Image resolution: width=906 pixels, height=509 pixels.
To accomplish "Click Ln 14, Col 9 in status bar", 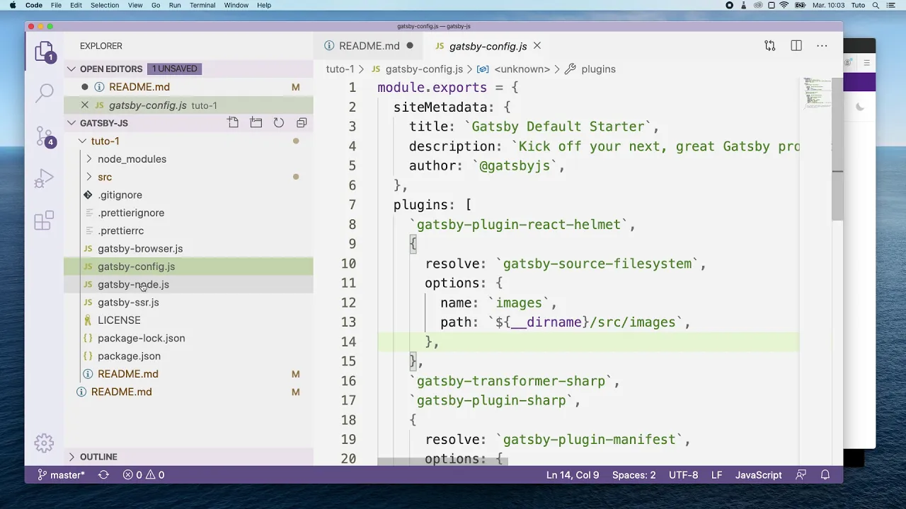I will [x=573, y=475].
